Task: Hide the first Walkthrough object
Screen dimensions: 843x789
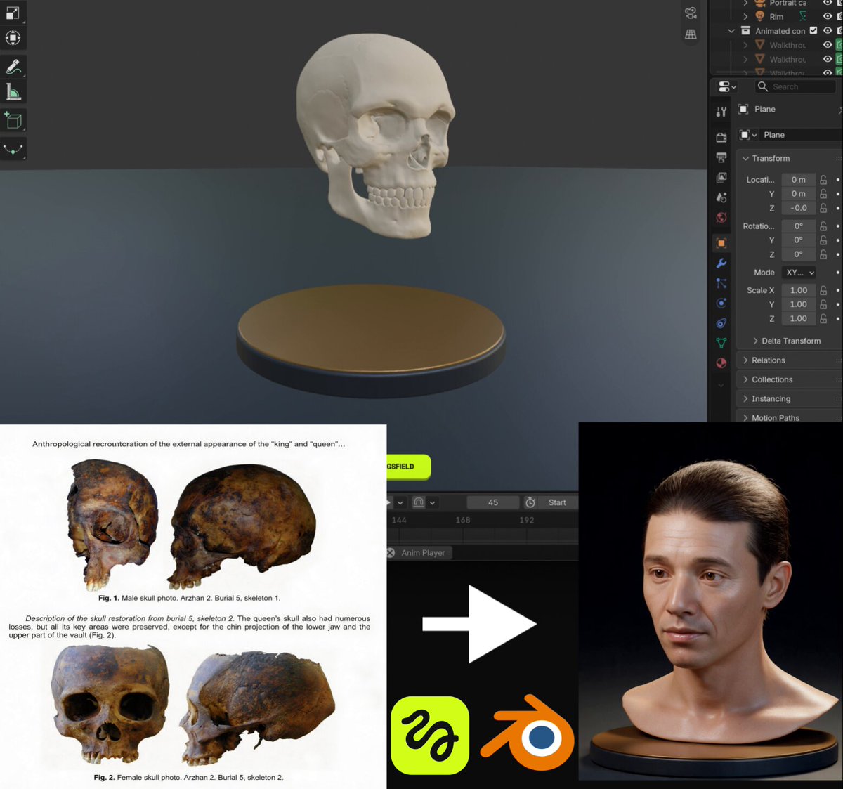Action: (x=828, y=45)
